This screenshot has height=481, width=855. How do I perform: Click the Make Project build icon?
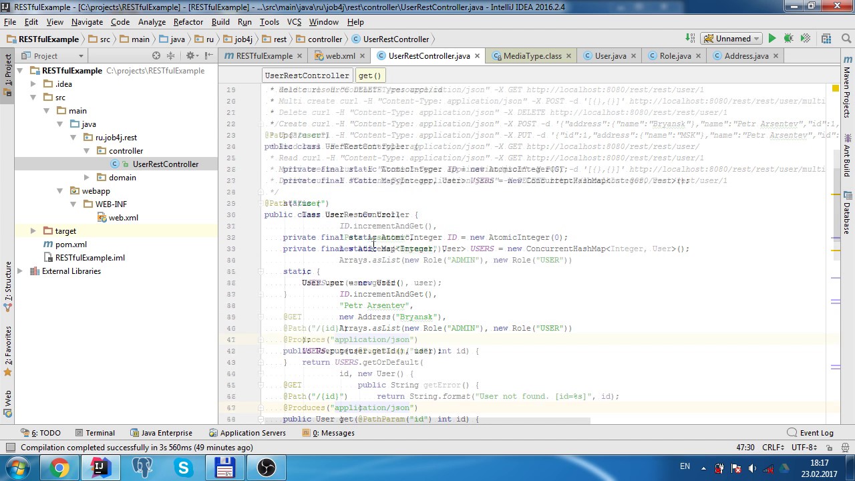[689, 39]
